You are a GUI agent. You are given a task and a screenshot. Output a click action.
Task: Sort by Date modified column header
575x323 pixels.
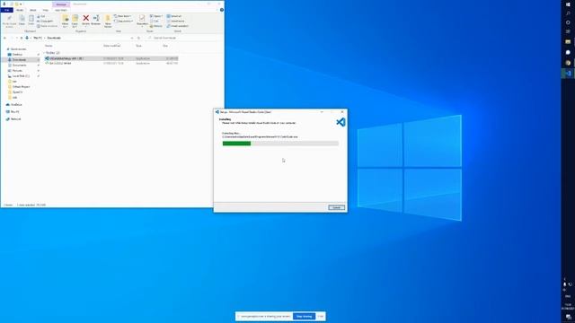pyautogui.click(x=111, y=46)
